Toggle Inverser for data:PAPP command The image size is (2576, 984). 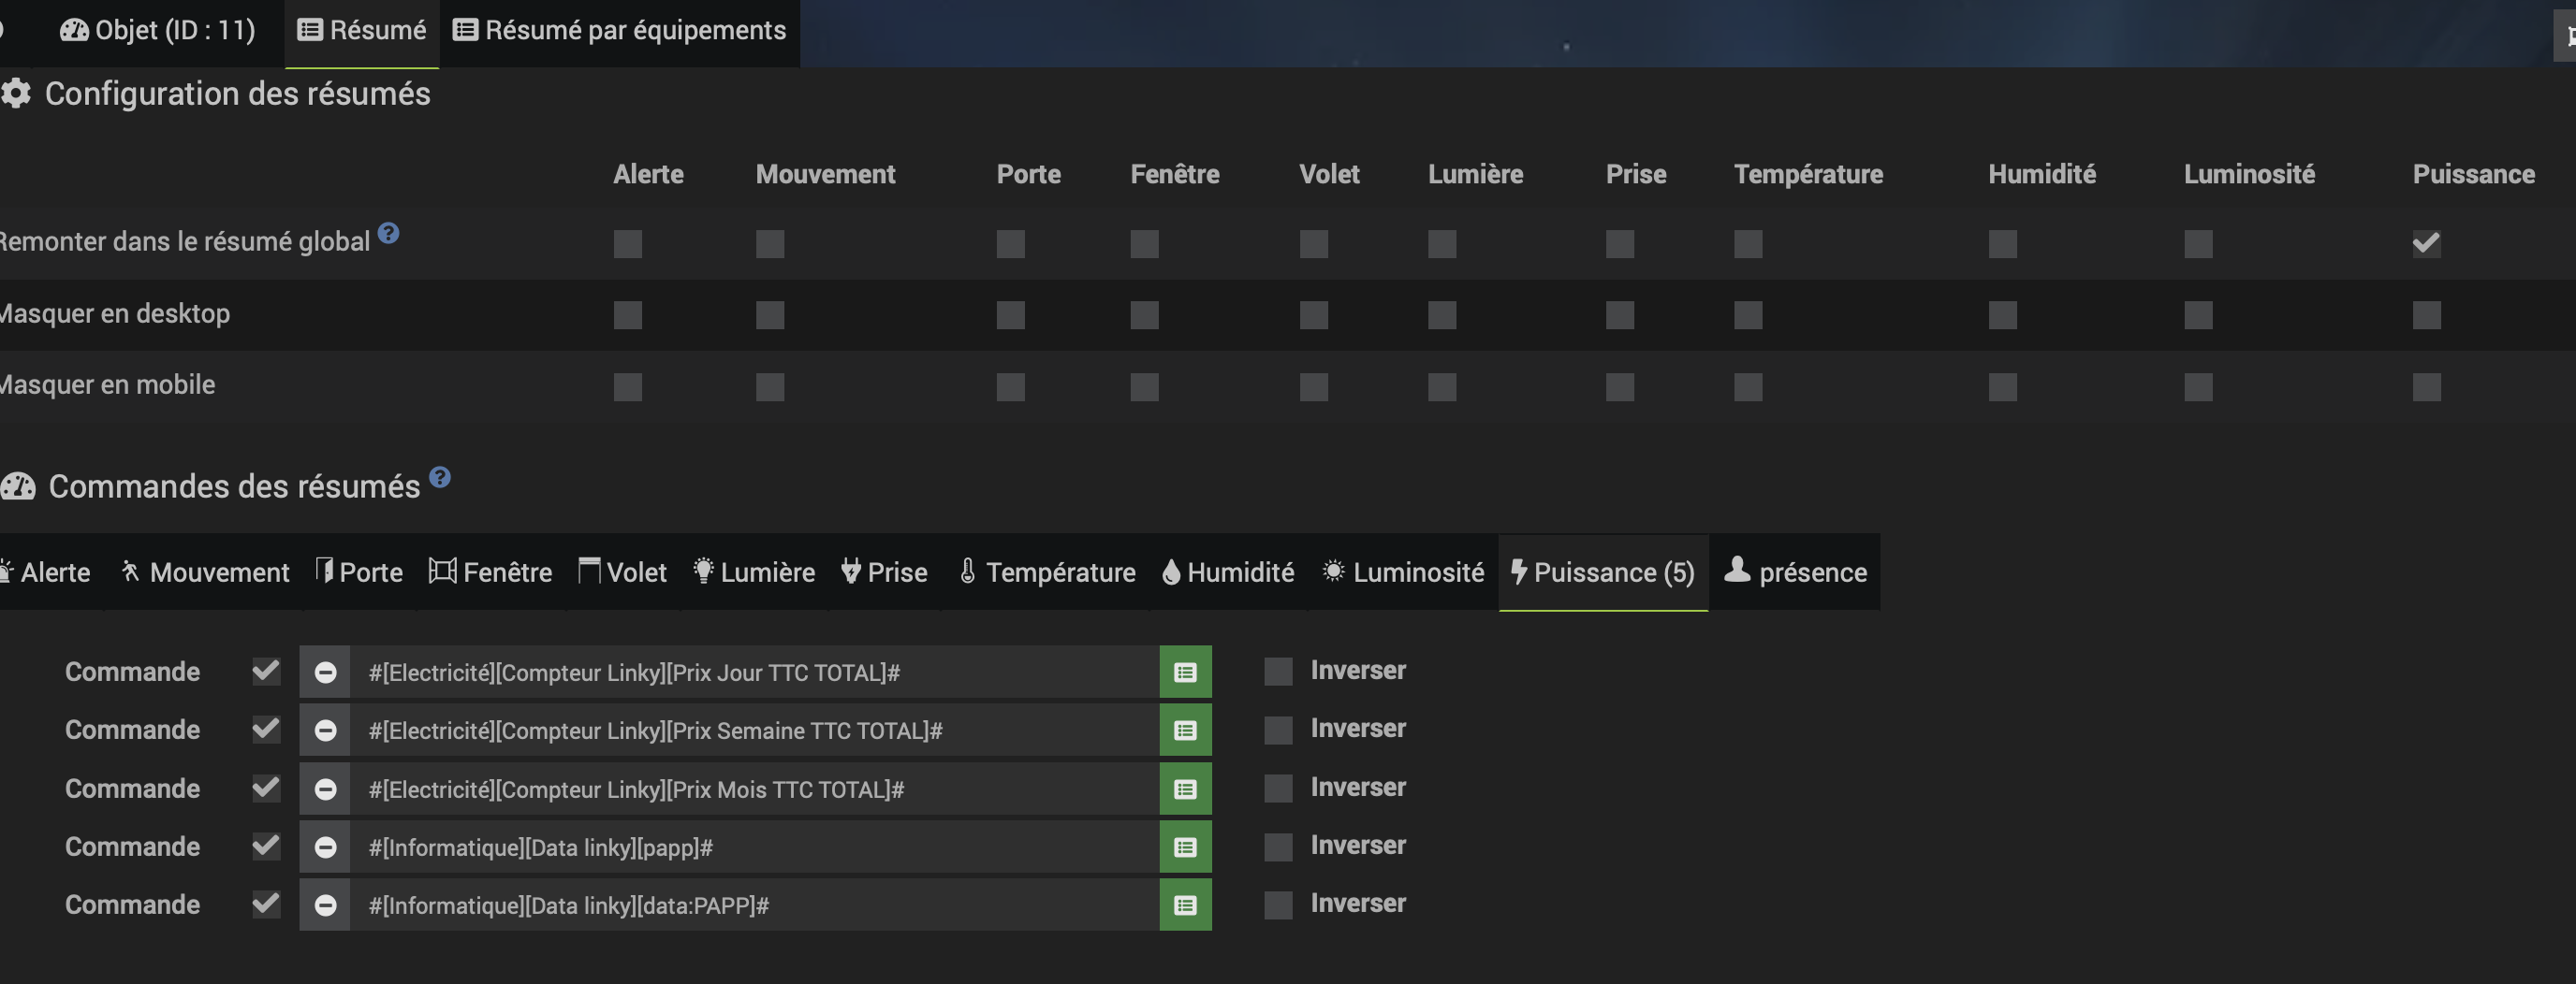(1278, 904)
